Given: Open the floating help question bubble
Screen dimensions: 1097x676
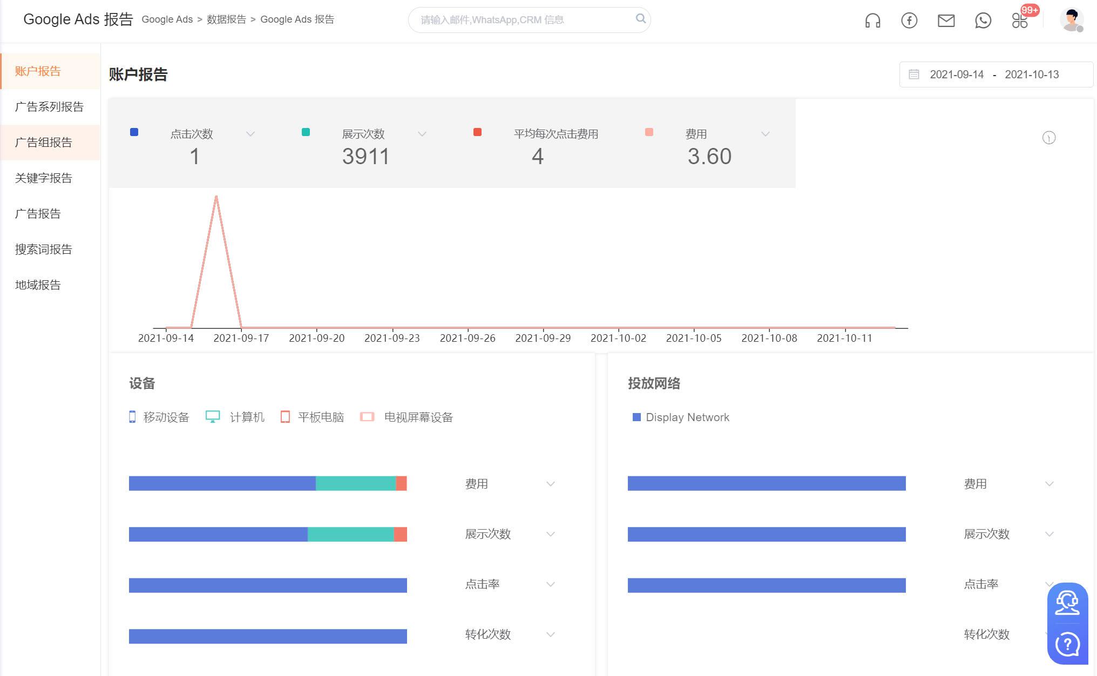Looking at the screenshot, I should tap(1067, 644).
